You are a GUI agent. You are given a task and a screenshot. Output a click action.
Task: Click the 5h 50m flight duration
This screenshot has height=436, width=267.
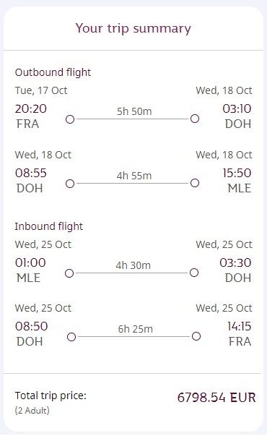click(x=134, y=111)
